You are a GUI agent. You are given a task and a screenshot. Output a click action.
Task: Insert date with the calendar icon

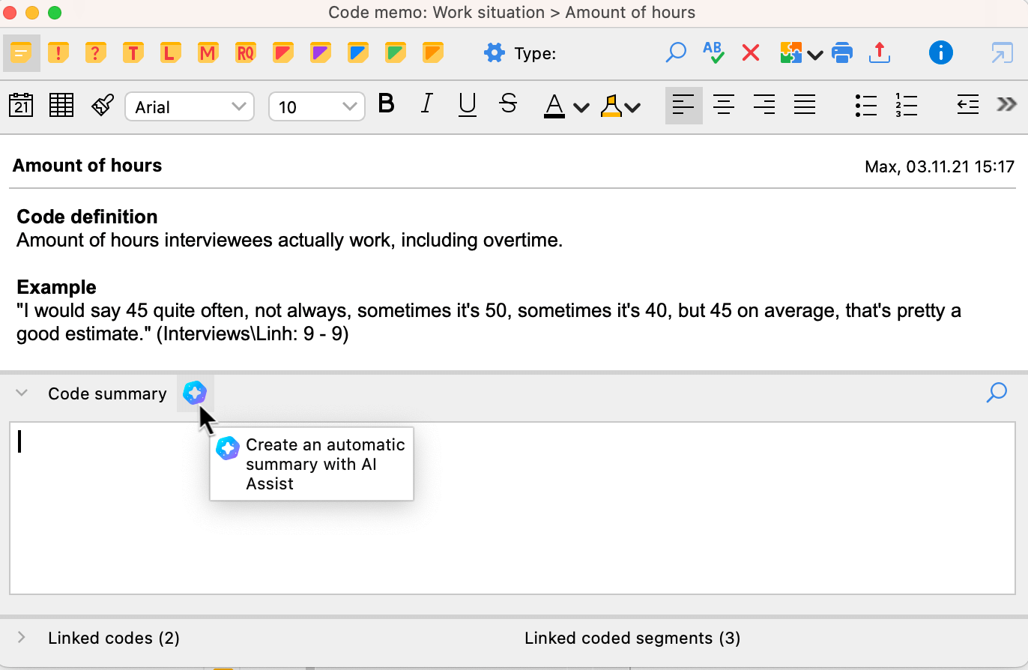(21, 106)
